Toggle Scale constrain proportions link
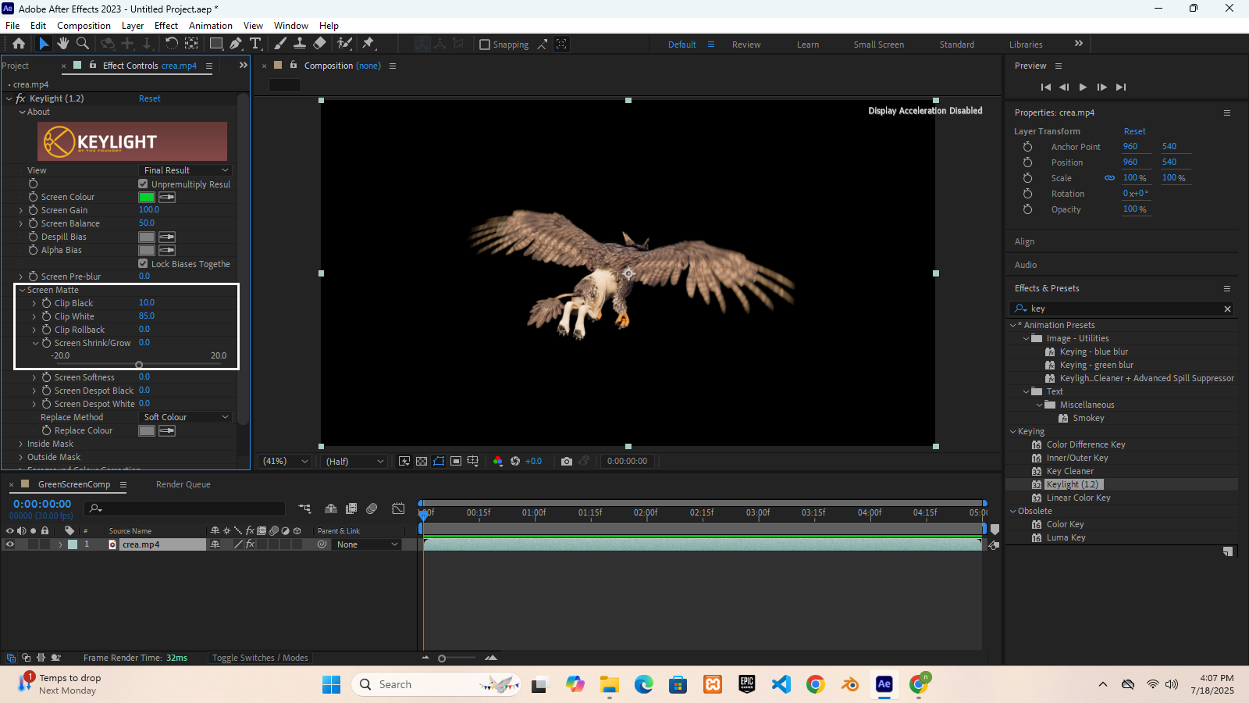 pyautogui.click(x=1109, y=178)
